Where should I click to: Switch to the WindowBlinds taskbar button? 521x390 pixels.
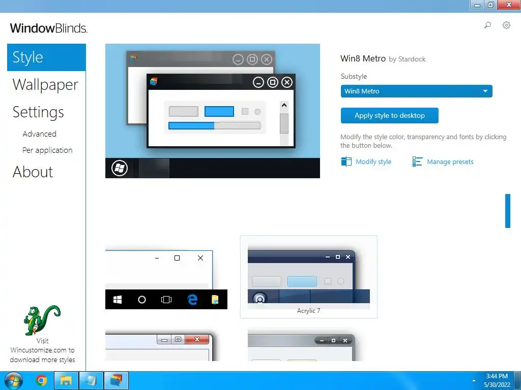pyautogui.click(x=117, y=380)
